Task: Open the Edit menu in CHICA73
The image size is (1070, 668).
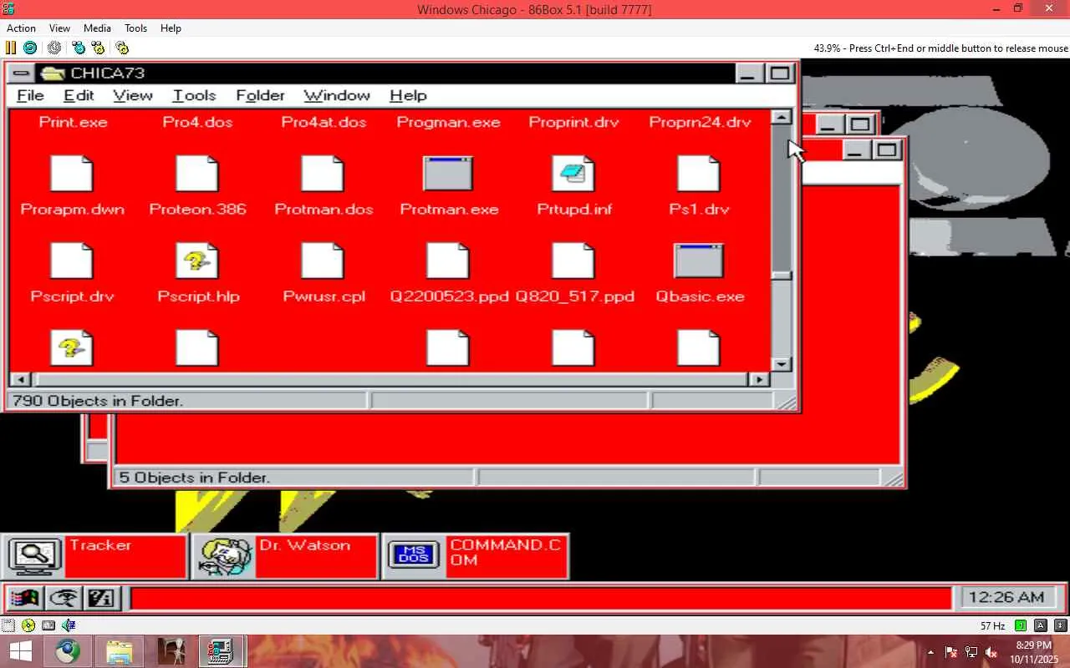Action: pyautogui.click(x=79, y=96)
